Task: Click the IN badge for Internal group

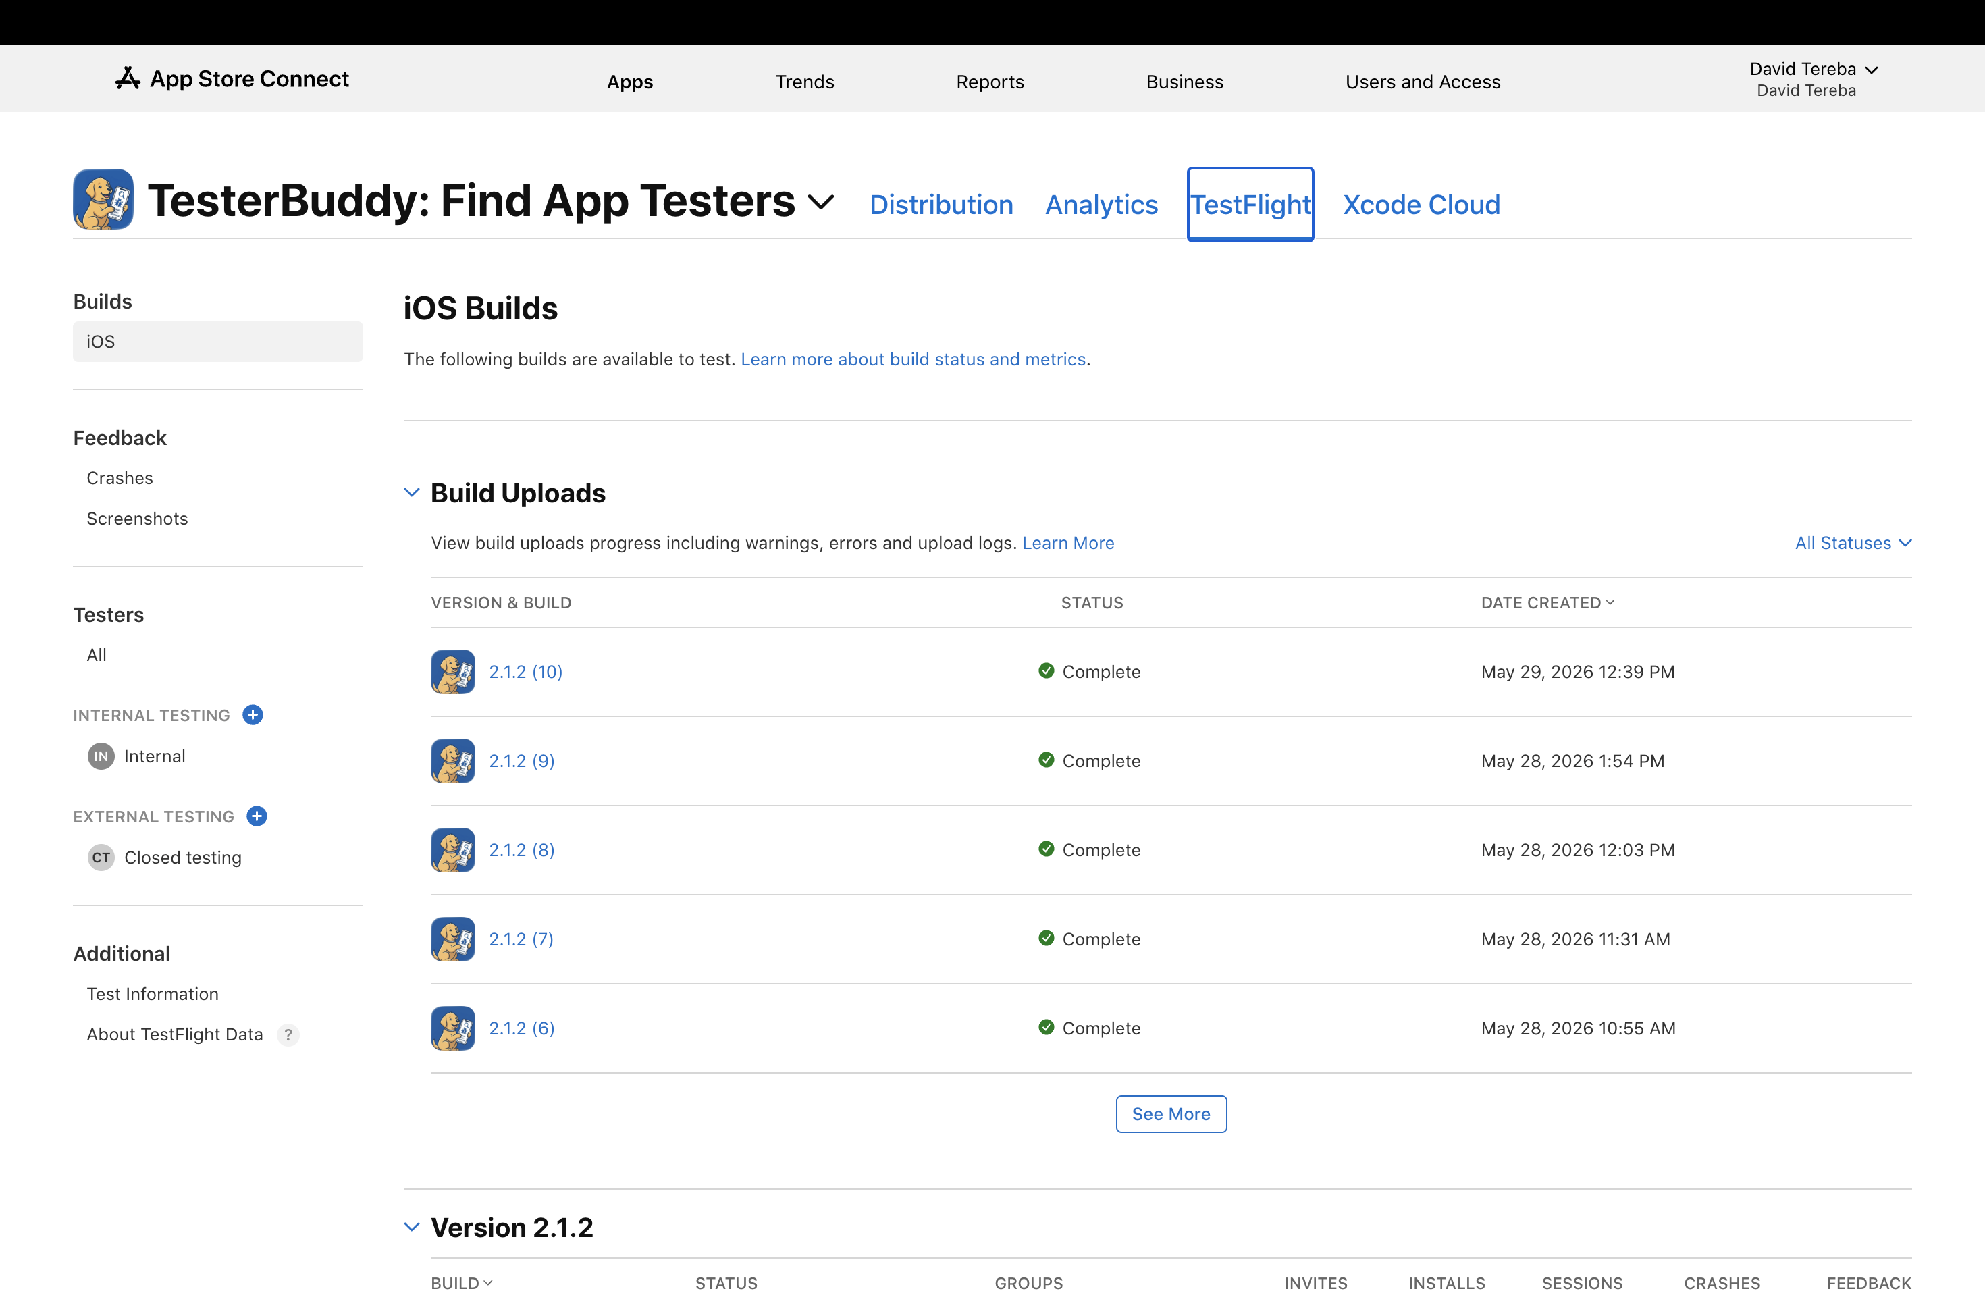Action: tap(101, 756)
